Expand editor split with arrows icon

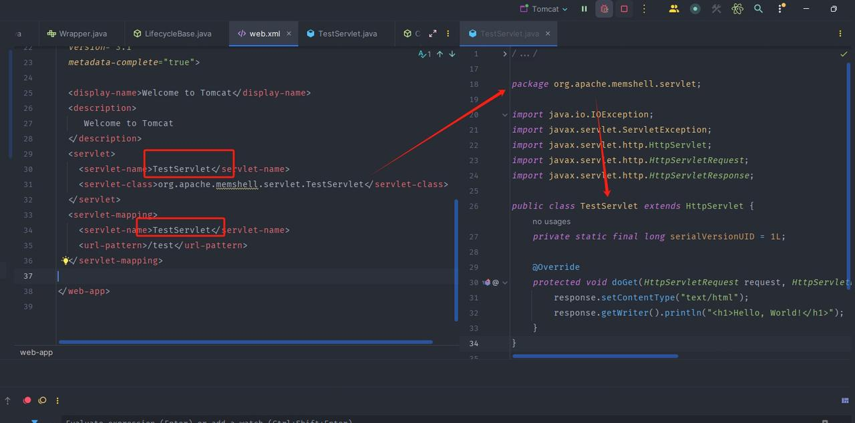[x=433, y=33]
